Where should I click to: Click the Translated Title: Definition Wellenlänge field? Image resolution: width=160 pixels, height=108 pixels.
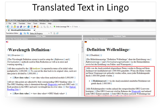119,39
